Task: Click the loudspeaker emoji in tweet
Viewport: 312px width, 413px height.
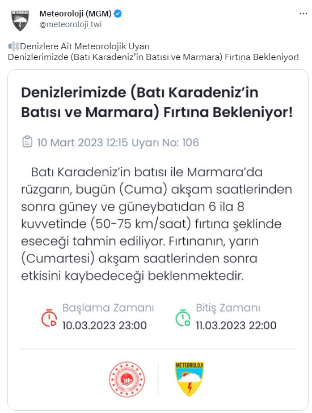Action: [x=14, y=46]
